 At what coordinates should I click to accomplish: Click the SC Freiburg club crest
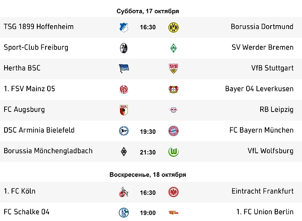pyautogui.click(x=124, y=48)
